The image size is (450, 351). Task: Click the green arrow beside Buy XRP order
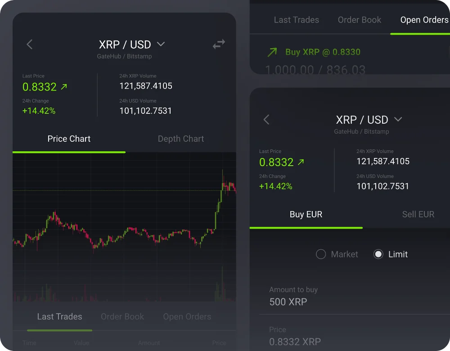point(272,52)
